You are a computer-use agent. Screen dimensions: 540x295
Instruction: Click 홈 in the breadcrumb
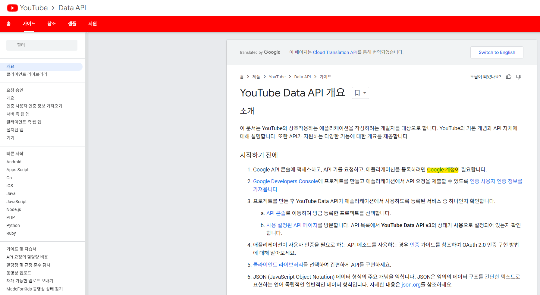click(242, 77)
